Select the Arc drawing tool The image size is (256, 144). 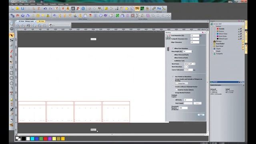click(x=12, y=88)
